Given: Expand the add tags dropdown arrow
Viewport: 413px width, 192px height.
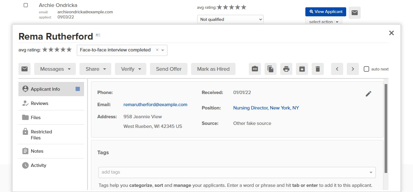Looking at the screenshot, I should pos(371,172).
